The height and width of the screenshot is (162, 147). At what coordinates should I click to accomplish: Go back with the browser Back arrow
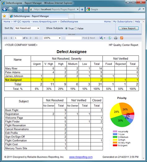coord(5,9)
